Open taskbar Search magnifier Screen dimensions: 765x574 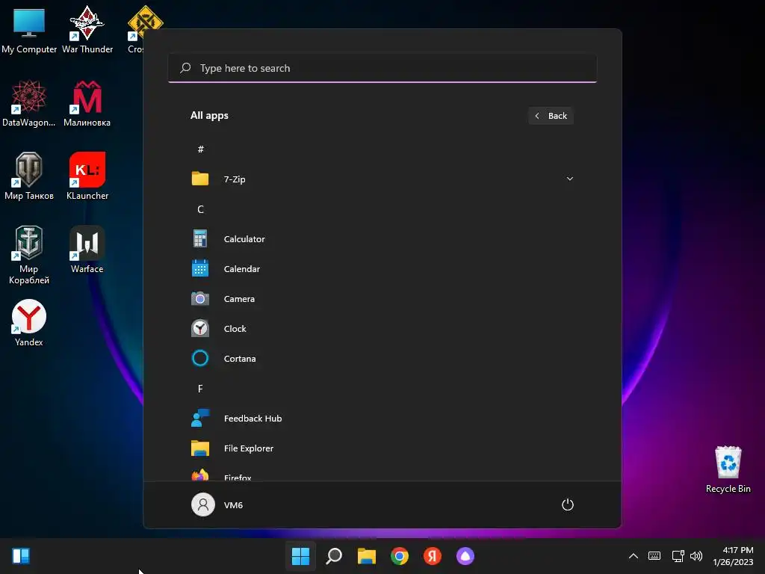pyautogui.click(x=334, y=556)
